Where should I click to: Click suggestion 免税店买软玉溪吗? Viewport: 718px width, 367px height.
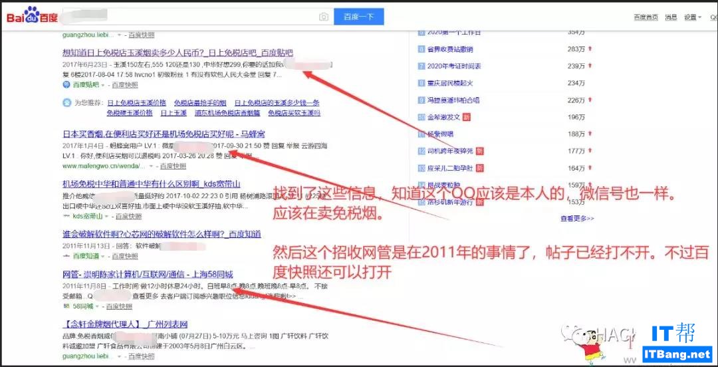[295, 113]
